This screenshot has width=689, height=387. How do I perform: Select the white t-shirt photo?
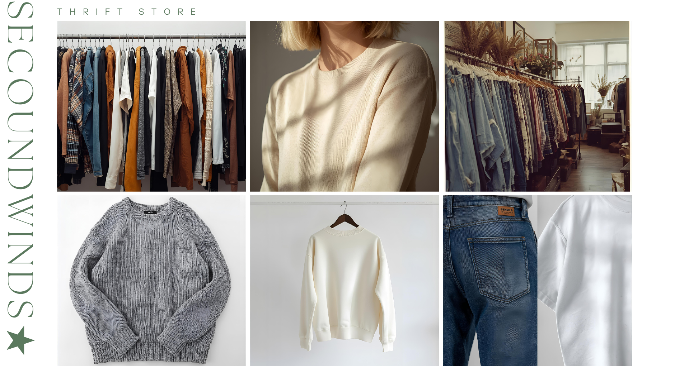point(585,281)
